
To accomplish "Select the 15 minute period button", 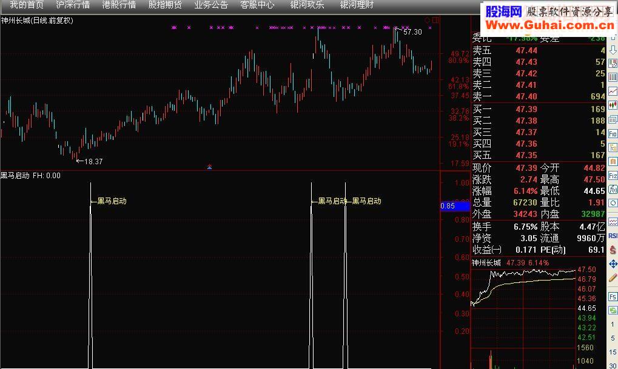I will coord(613,352).
